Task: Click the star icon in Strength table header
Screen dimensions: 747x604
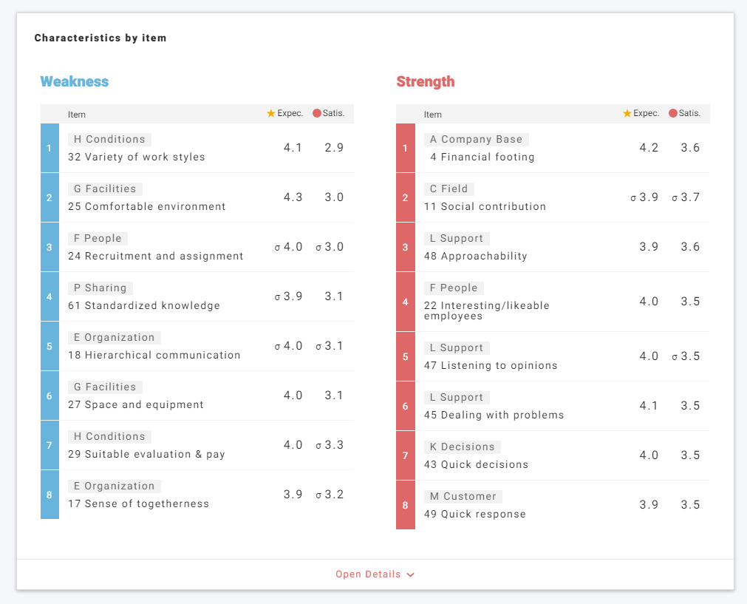Action: [x=627, y=114]
